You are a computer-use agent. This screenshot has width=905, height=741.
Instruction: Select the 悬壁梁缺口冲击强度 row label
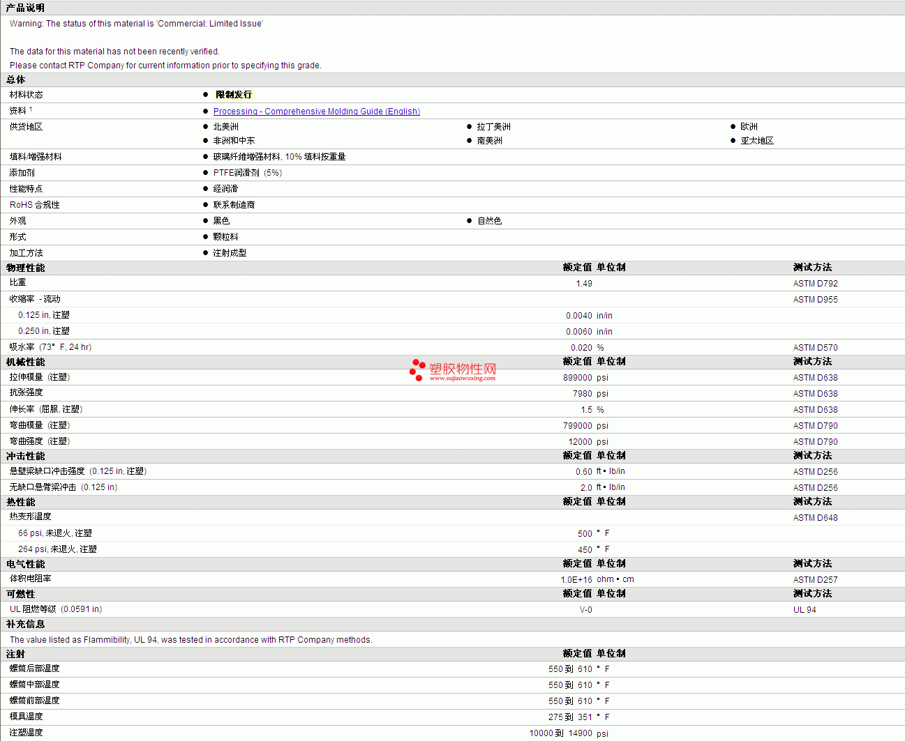[x=78, y=471]
